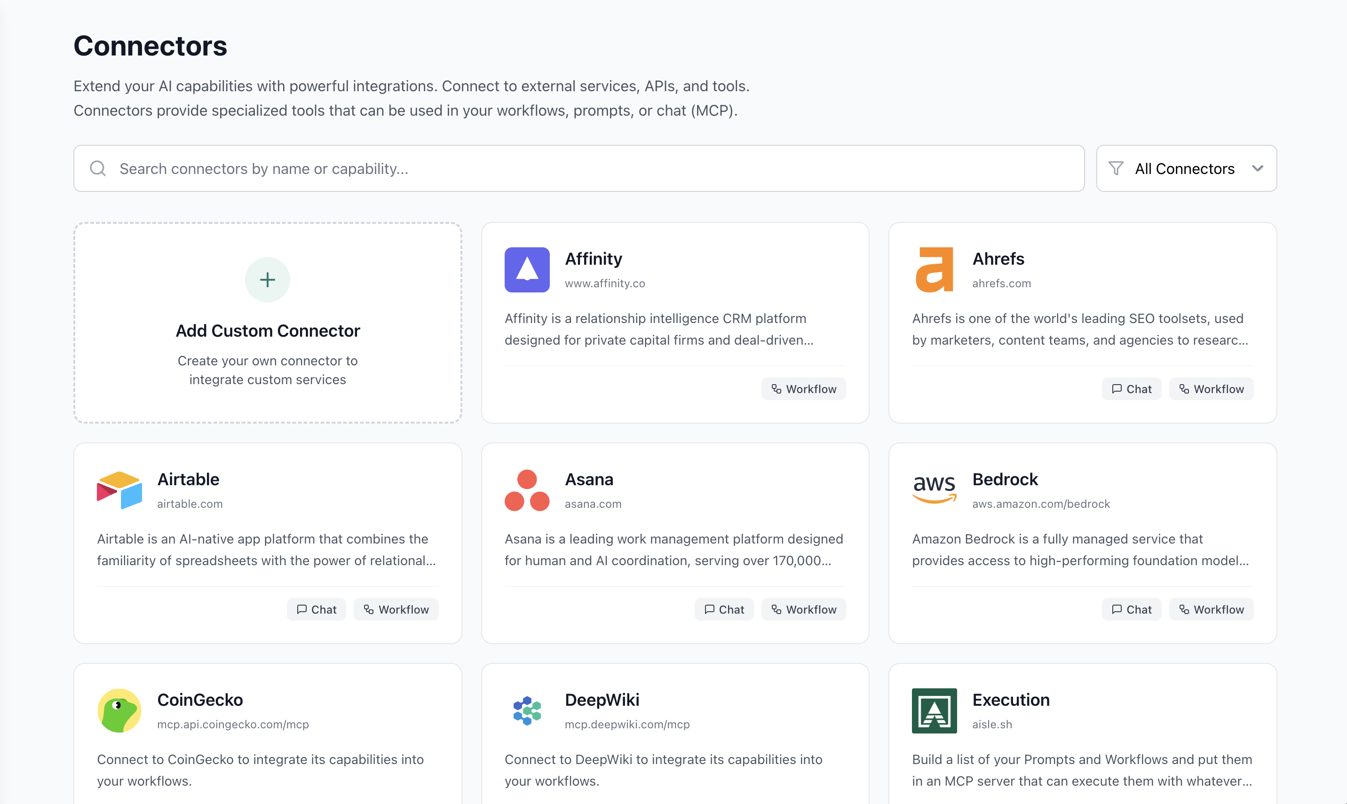Screen dimensions: 1347x804
Task: Open the Add Custom Connector card
Action: [x=267, y=331]
